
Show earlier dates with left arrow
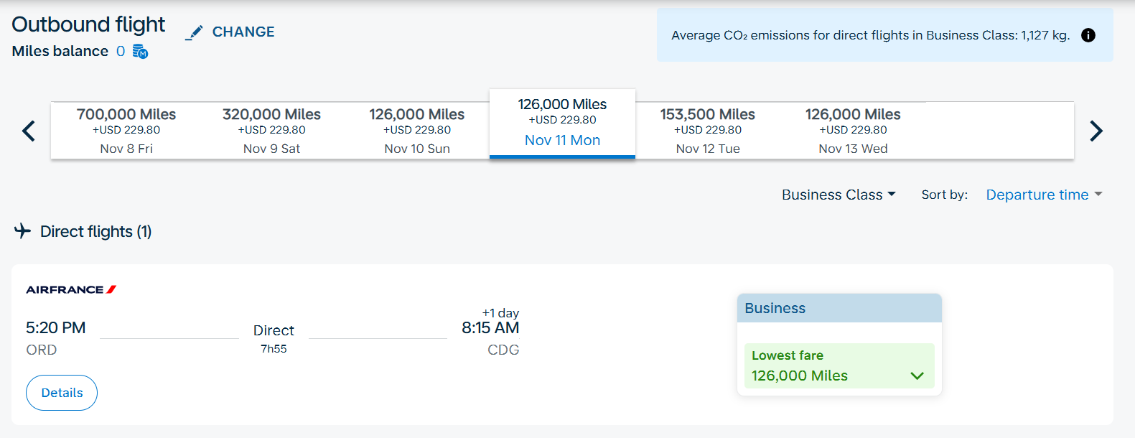[x=29, y=131]
